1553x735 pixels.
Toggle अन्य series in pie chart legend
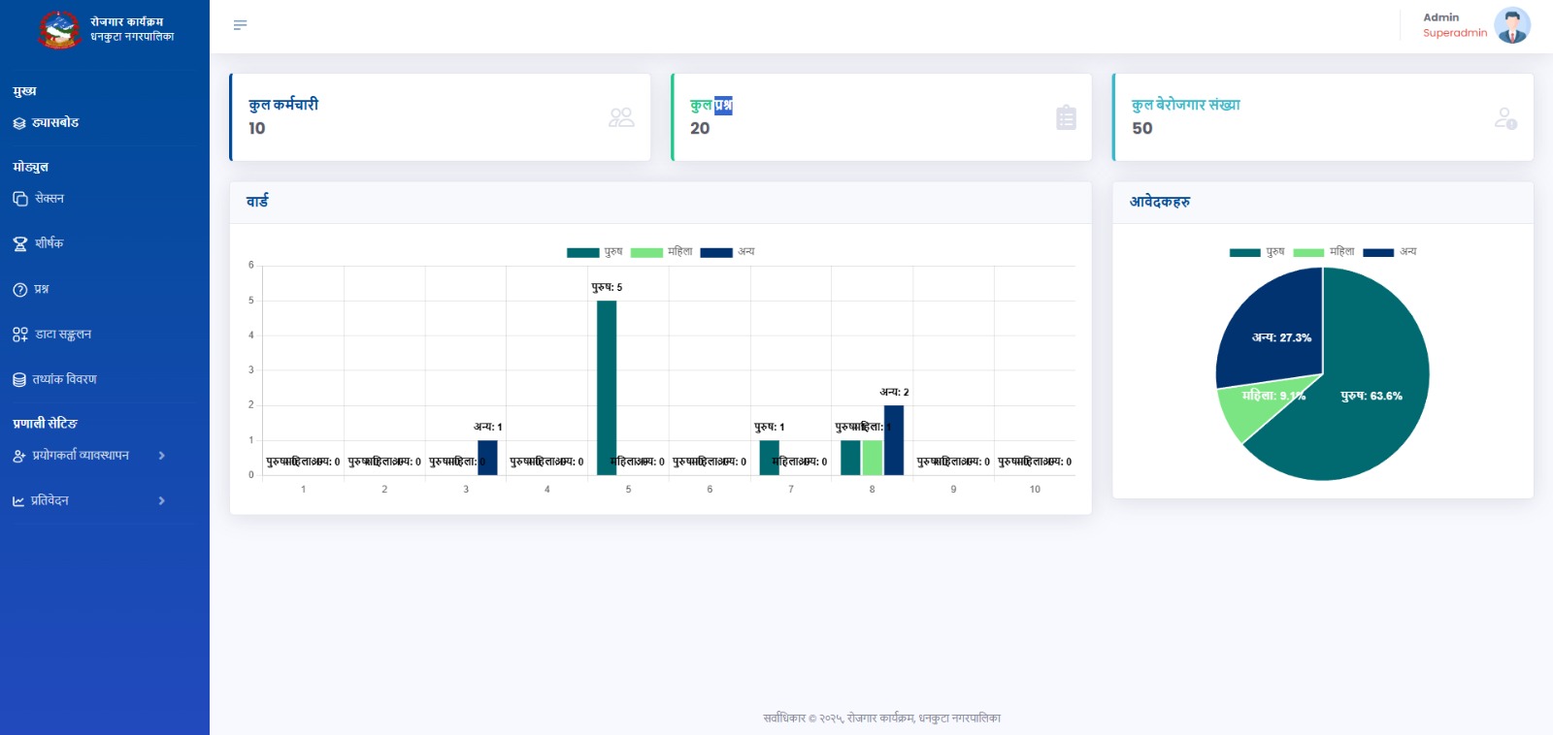[1390, 252]
